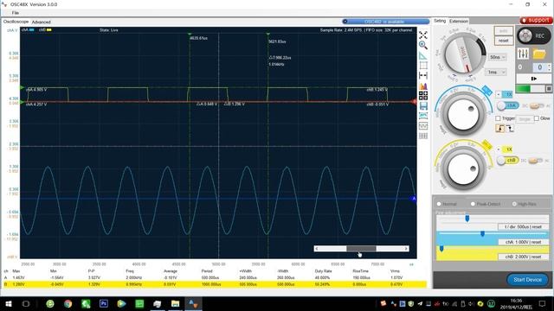554x311 pixels.
Task: Click the Start Device button
Action: pos(527,280)
